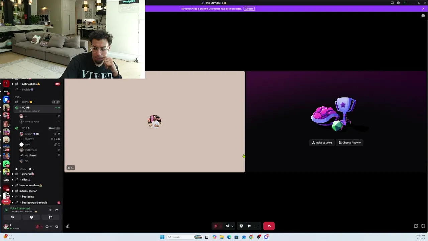
Task: Start an activity from the voice panel
Action: [x=50, y=217]
